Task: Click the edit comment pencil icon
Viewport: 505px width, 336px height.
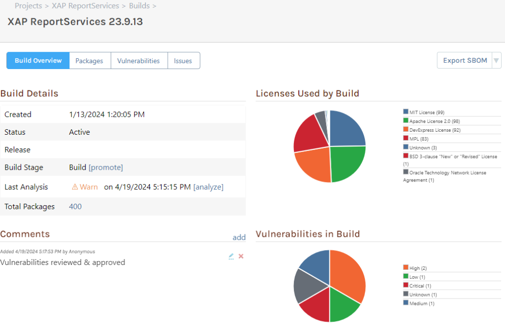Action: (231, 256)
